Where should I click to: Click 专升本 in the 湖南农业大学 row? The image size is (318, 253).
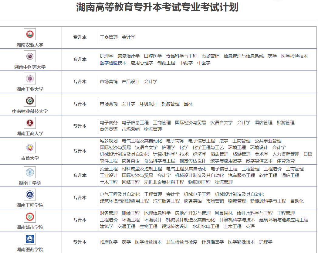[x=80, y=37]
